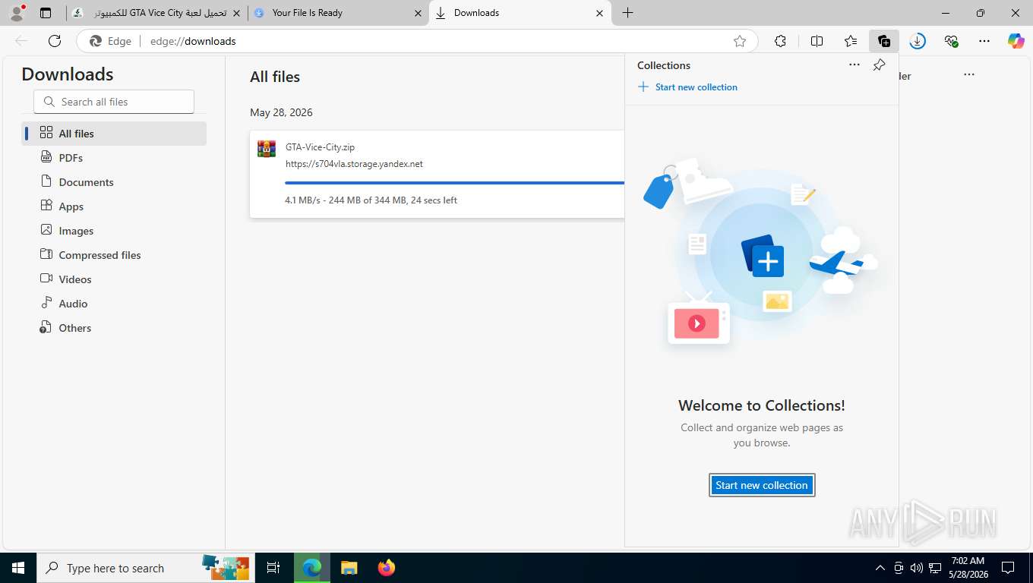Click the download progress bar
Viewport: 1033px width, 583px height.
[454, 183]
